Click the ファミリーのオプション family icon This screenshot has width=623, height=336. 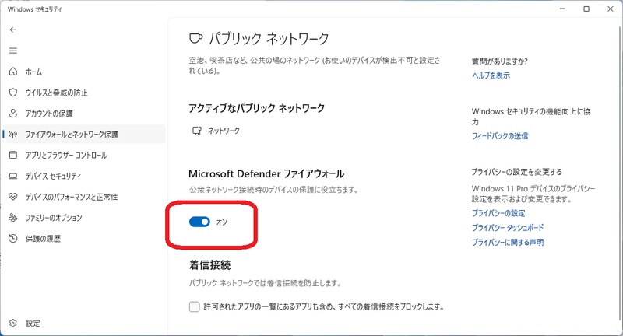[12, 219]
